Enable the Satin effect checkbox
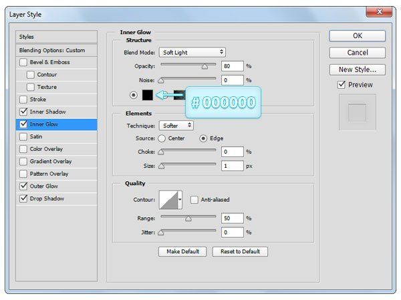401x300 pixels. pyautogui.click(x=23, y=136)
